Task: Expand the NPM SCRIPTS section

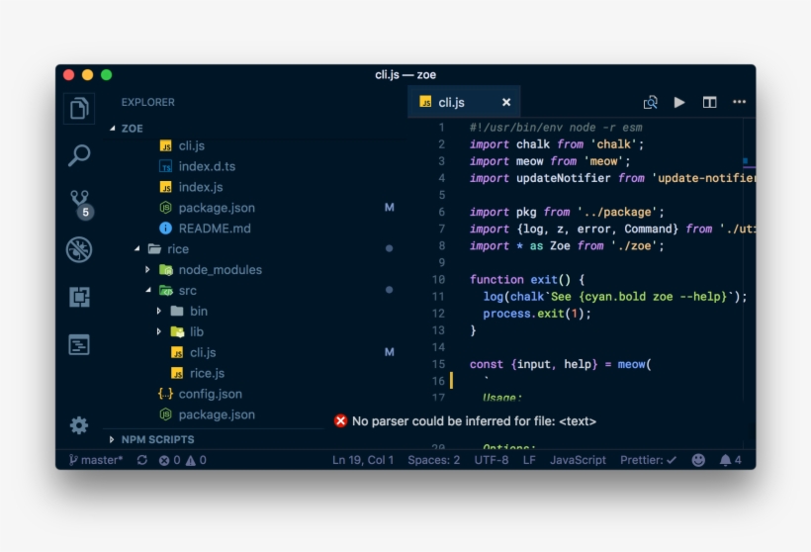Action: pyautogui.click(x=112, y=439)
